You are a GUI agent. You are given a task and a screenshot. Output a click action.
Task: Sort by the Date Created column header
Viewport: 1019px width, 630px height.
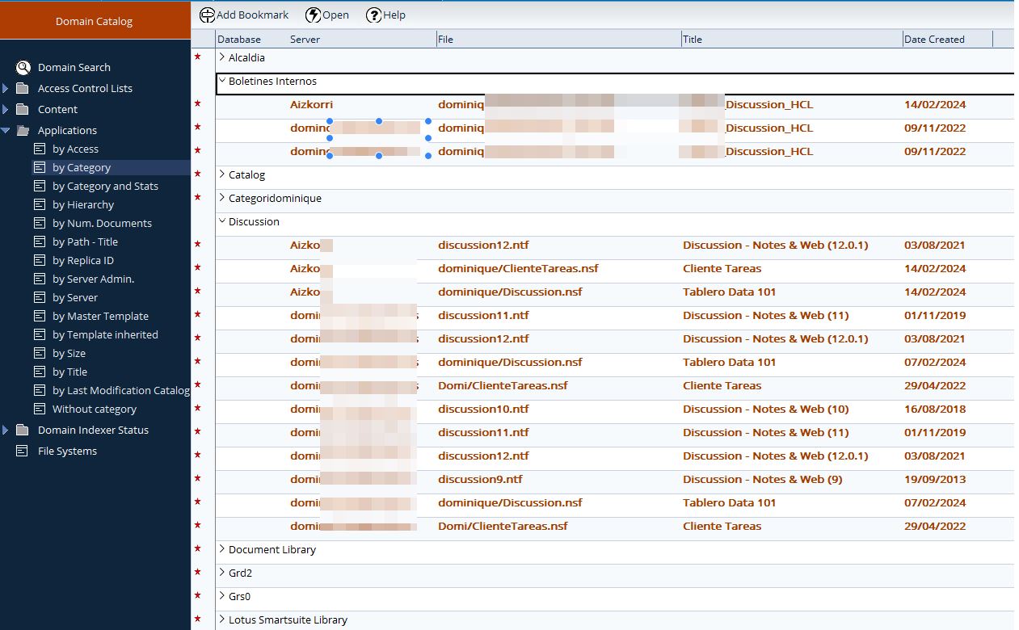(934, 39)
